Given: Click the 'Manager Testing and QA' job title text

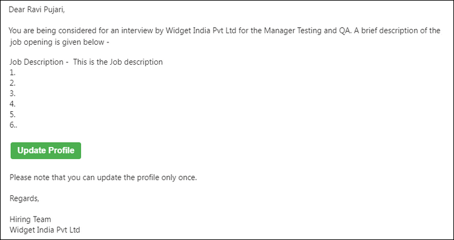Looking at the screenshot, I should pyautogui.click(x=300, y=31).
